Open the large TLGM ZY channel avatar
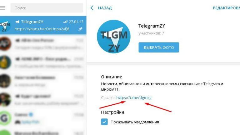The height and width of the screenshot is (135, 240). click(x=114, y=37)
